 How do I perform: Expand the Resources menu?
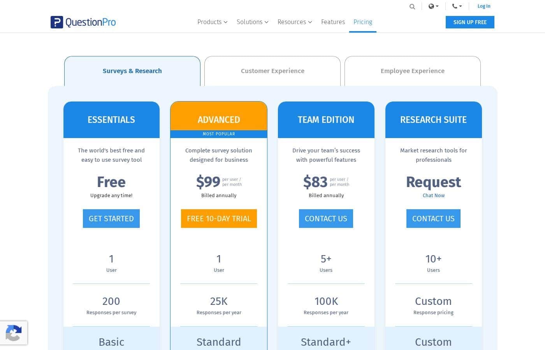pos(295,22)
